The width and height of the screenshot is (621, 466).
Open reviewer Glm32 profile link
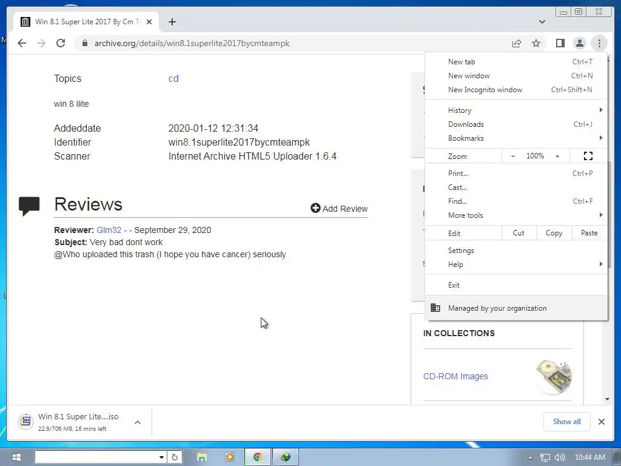(x=109, y=230)
